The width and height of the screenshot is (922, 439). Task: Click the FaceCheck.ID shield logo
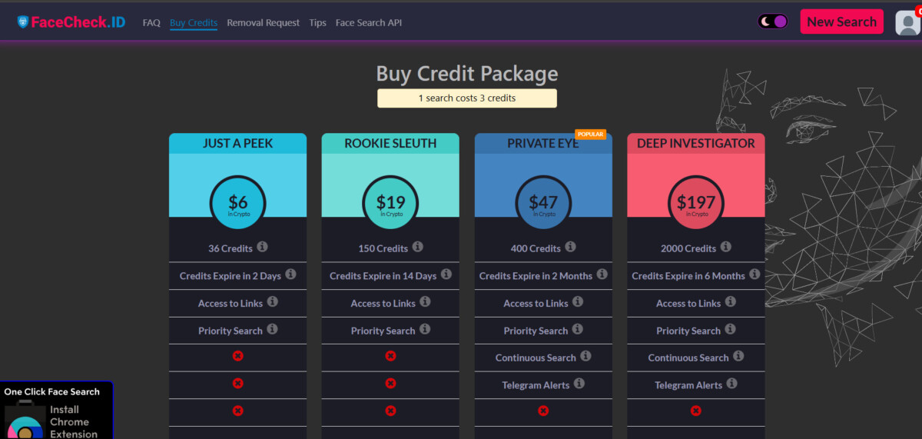pyautogui.click(x=23, y=22)
